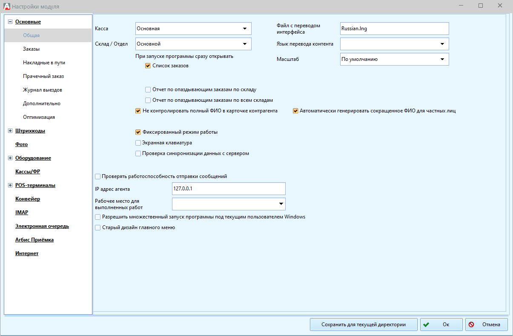The image size is (513, 336).
Task: Open Оптимизация settings page
Action: [x=39, y=117]
